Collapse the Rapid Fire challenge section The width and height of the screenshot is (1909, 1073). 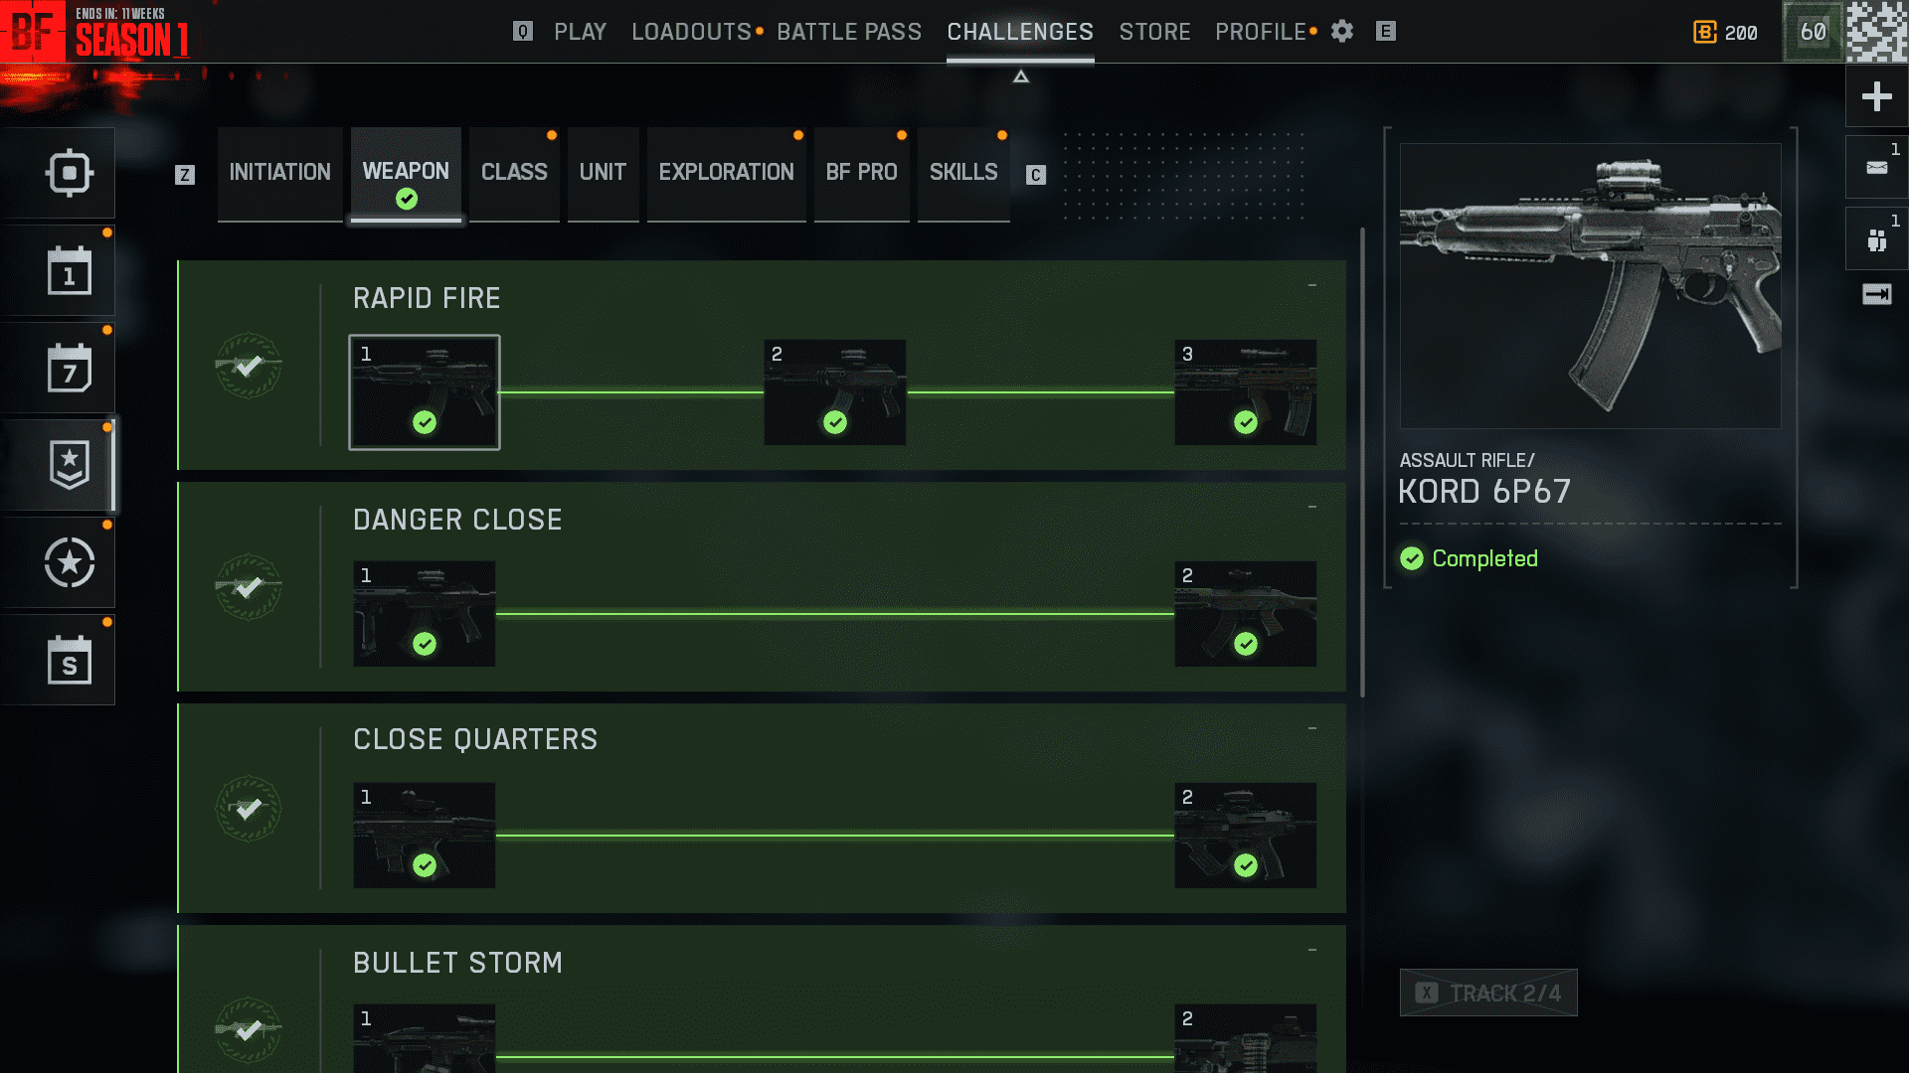click(x=1312, y=285)
